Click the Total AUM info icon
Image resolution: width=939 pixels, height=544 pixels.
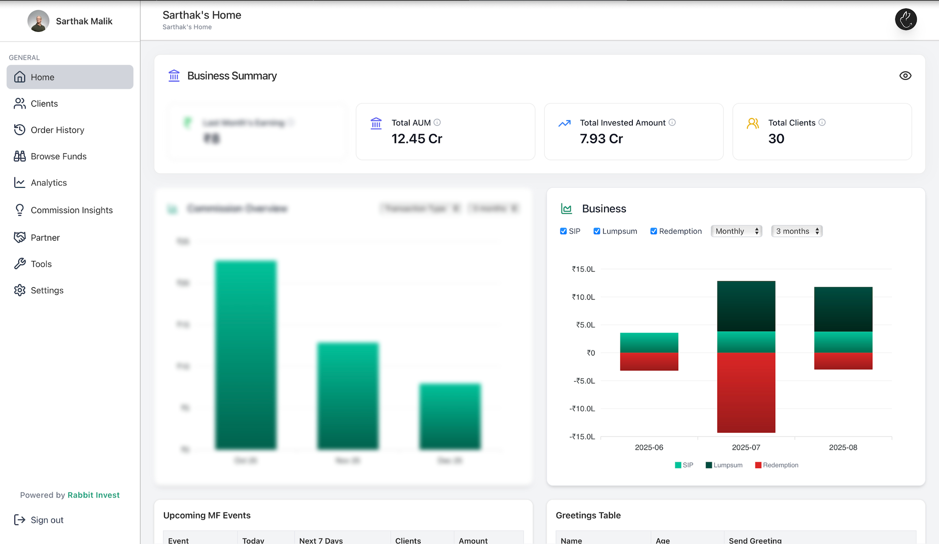[x=438, y=122]
